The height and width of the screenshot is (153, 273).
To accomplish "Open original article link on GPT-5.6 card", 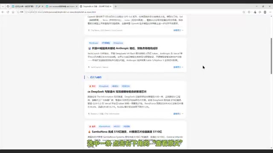I will click(x=178, y=30).
